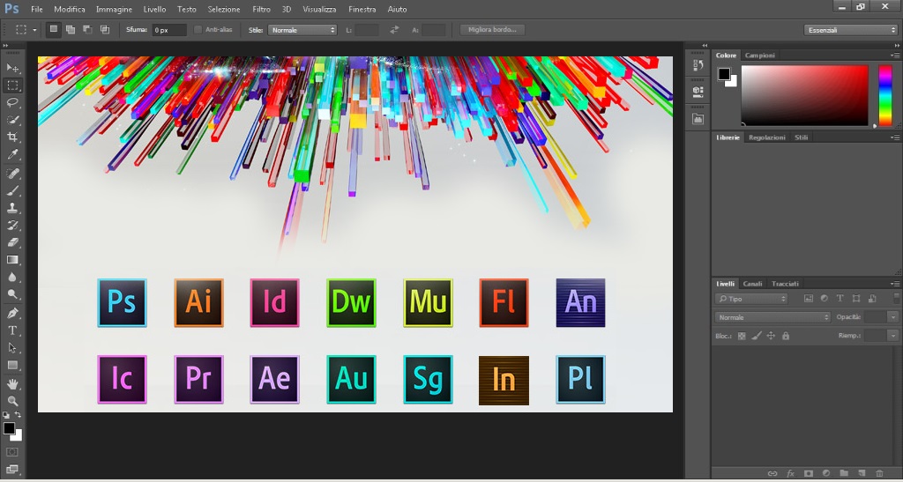Viewport: 903px width, 482px height.
Task: Select the Blur tool
Action: 12,278
